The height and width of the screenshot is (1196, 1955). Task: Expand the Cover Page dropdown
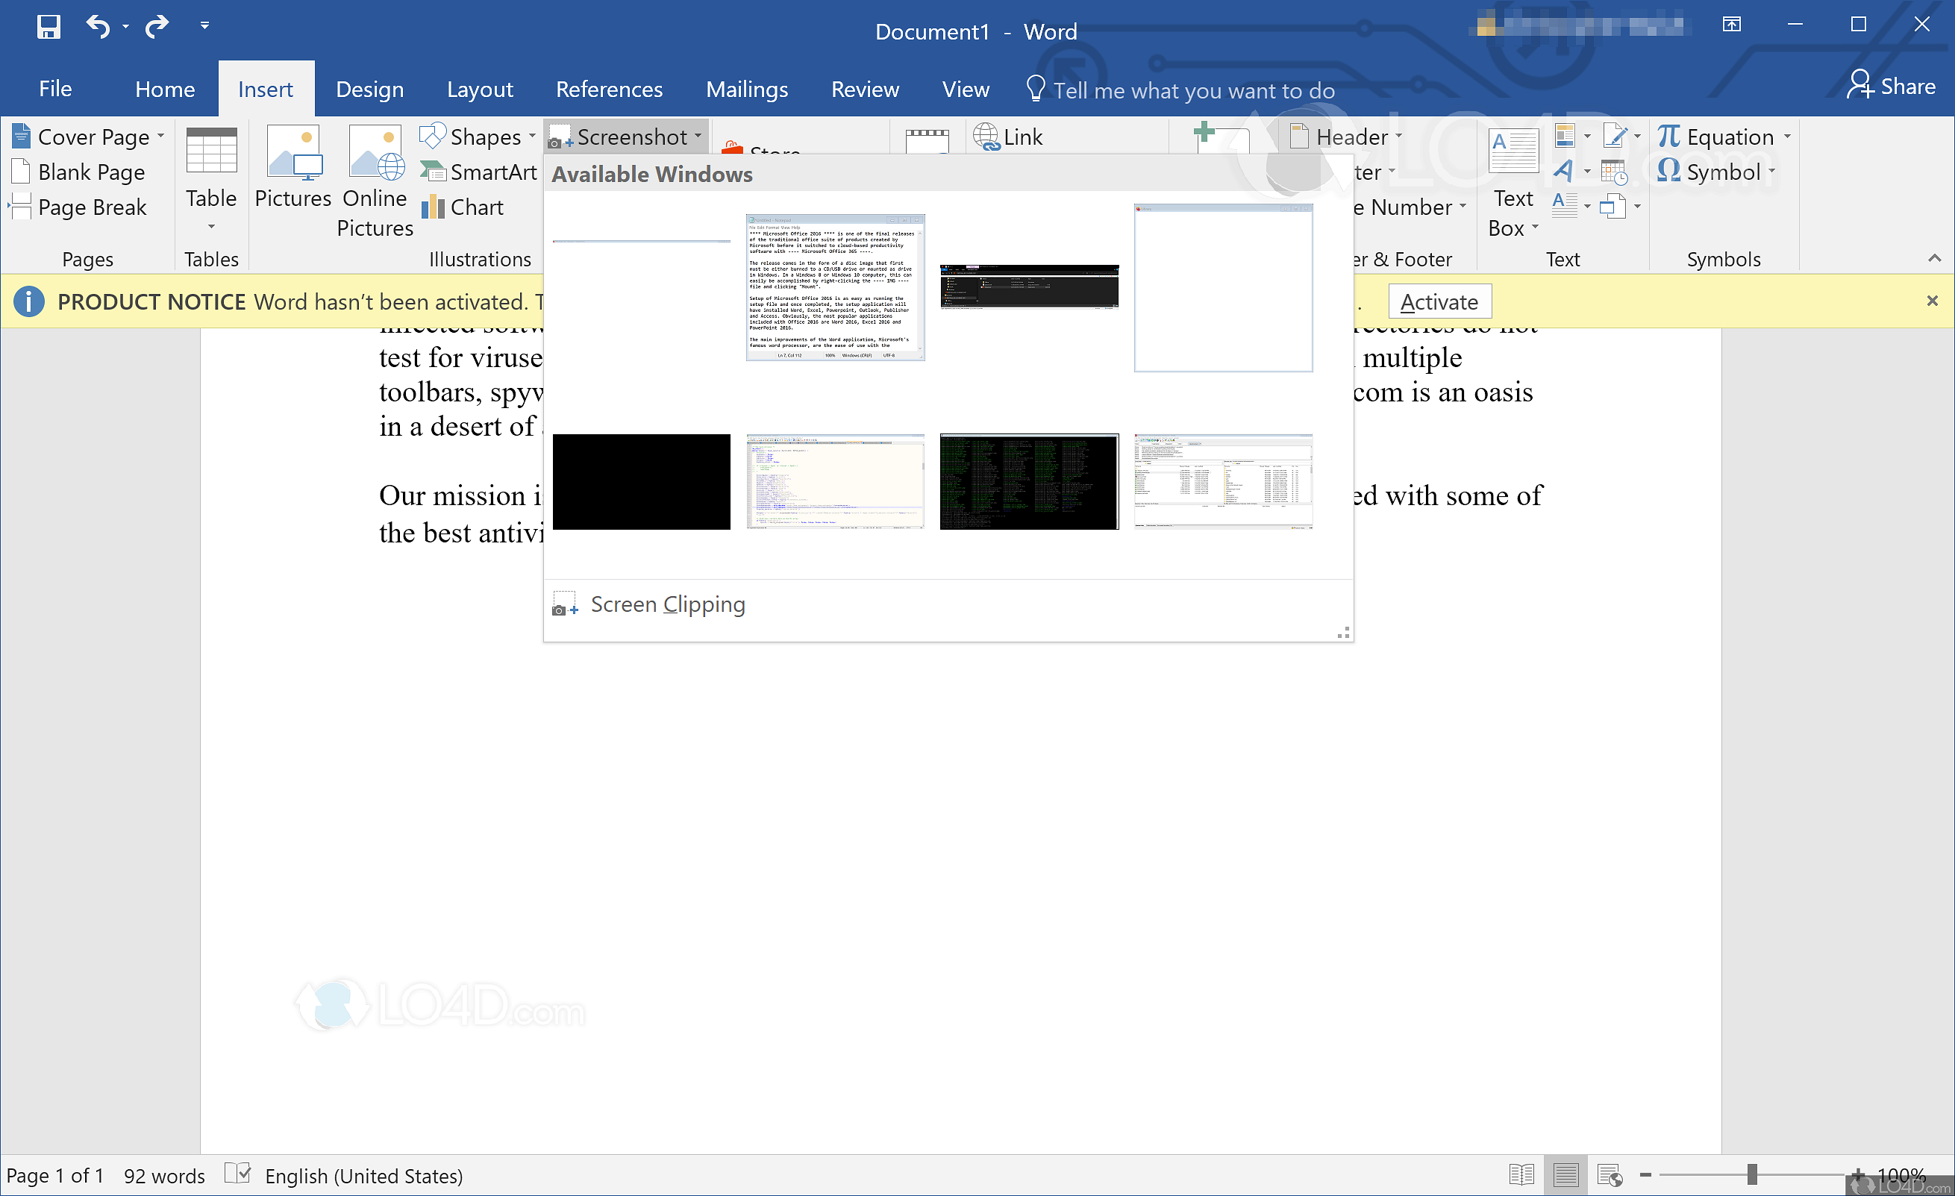161,137
